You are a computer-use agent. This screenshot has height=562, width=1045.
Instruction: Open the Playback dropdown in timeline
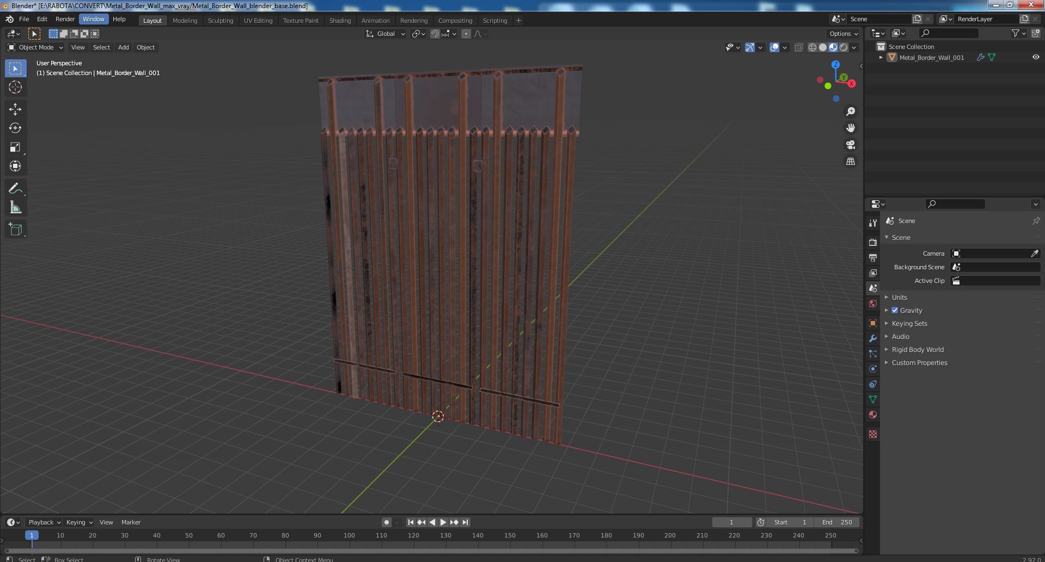[x=44, y=522]
